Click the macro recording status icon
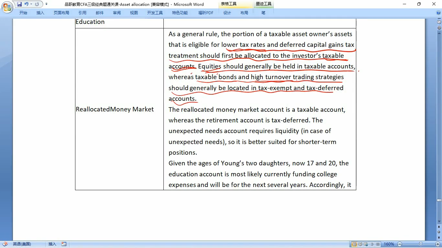This screenshot has height=248, width=442. 64,244
